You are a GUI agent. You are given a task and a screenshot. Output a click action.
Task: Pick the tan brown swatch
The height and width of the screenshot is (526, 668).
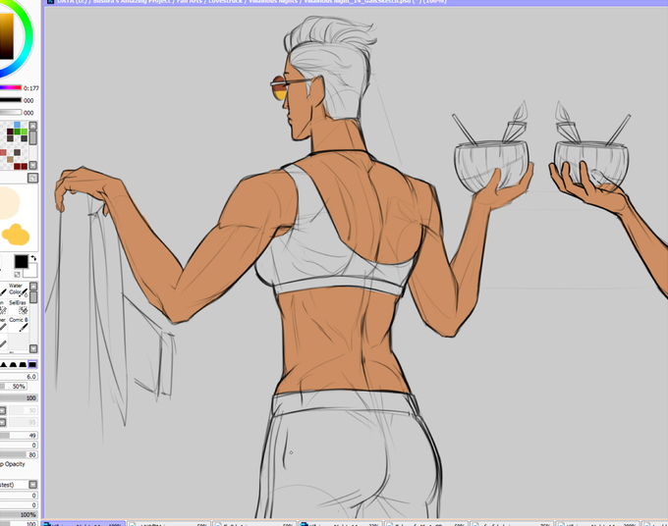[10, 159]
